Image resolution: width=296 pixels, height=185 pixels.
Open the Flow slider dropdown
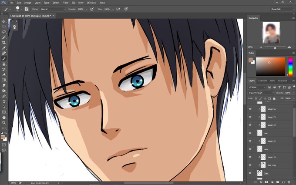[x=113, y=9]
